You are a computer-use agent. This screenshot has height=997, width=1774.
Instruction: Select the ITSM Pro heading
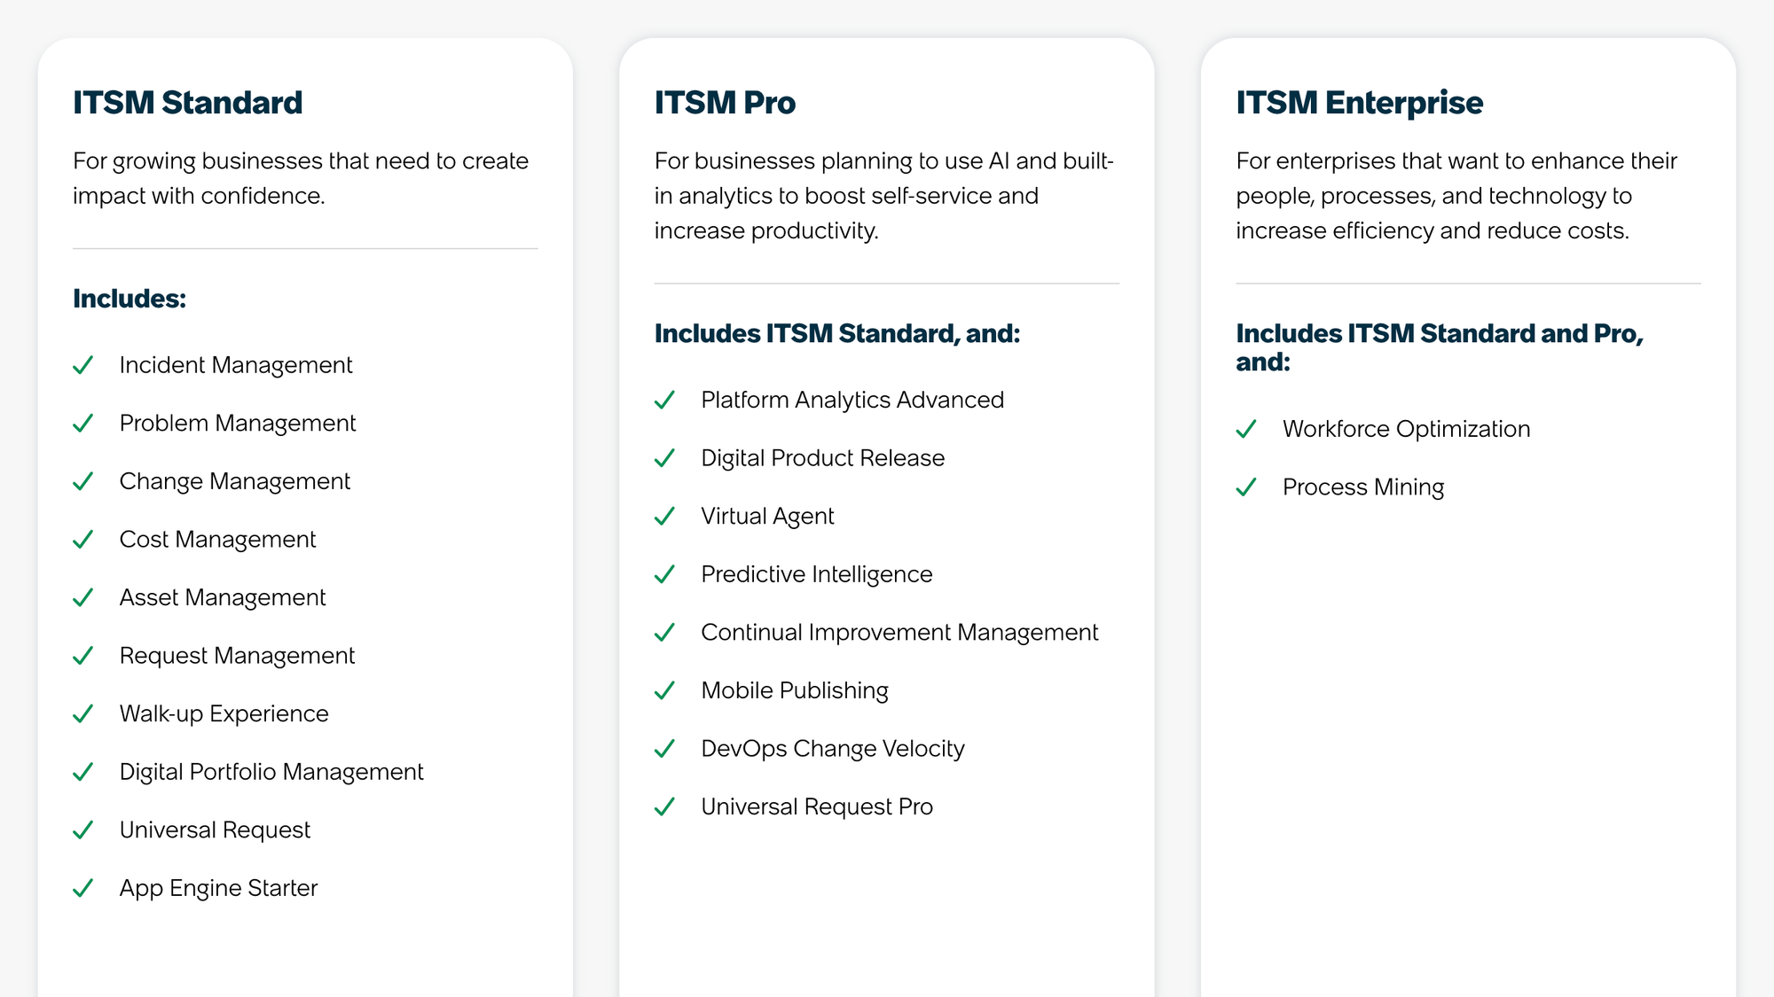[726, 103]
